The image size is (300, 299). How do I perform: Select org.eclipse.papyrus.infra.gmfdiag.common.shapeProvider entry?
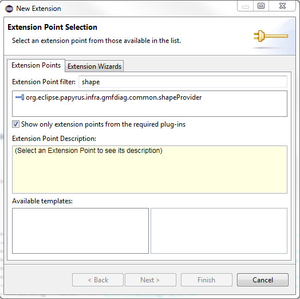(114, 97)
